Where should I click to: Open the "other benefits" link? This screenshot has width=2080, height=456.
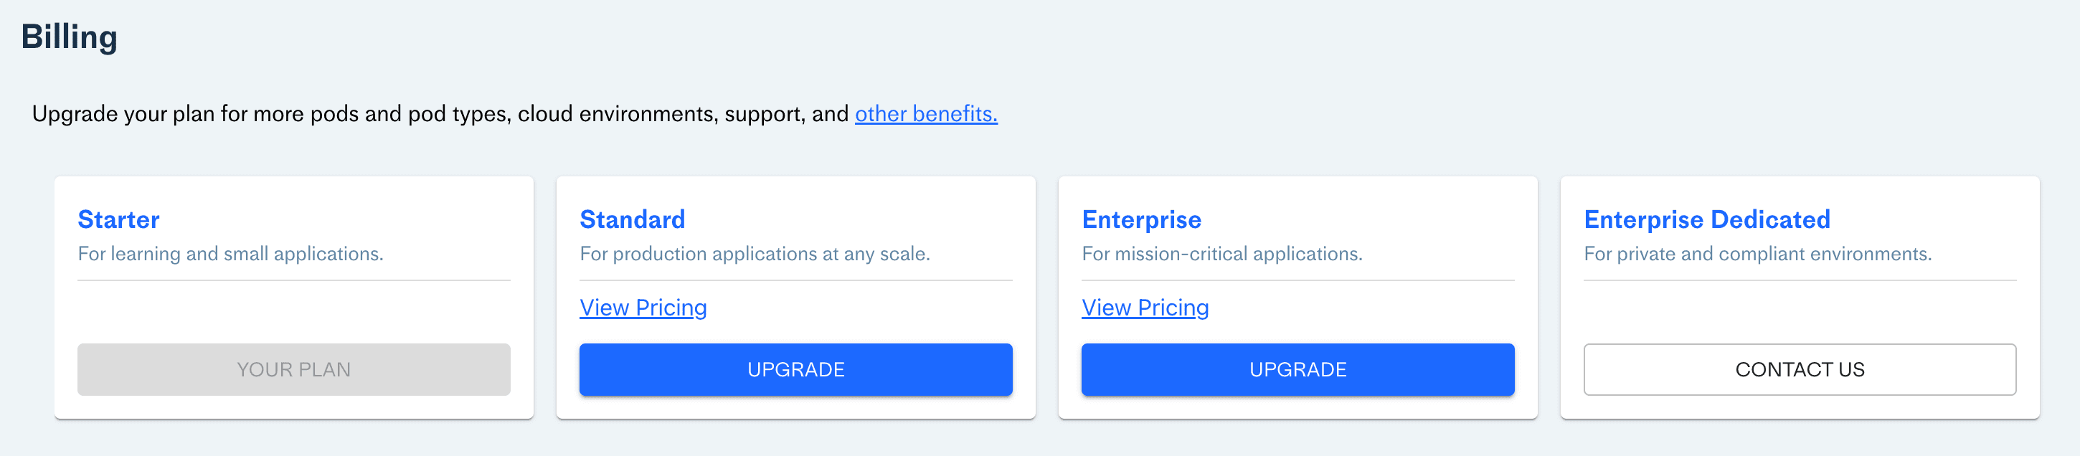[925, 114]
